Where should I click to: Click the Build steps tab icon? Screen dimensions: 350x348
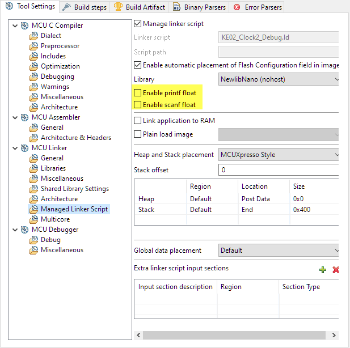[66, 7]
